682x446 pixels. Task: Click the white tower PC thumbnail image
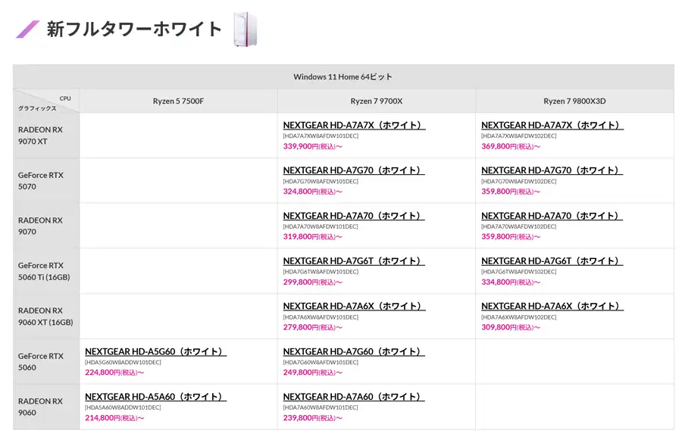point(246,30)
